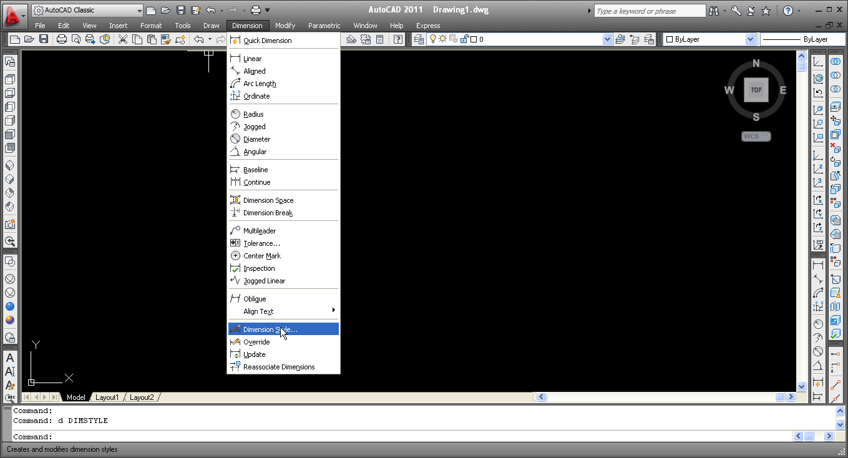
Task: Click the Make Object's Layer Current icon
Action: click(x=620, y=39)
